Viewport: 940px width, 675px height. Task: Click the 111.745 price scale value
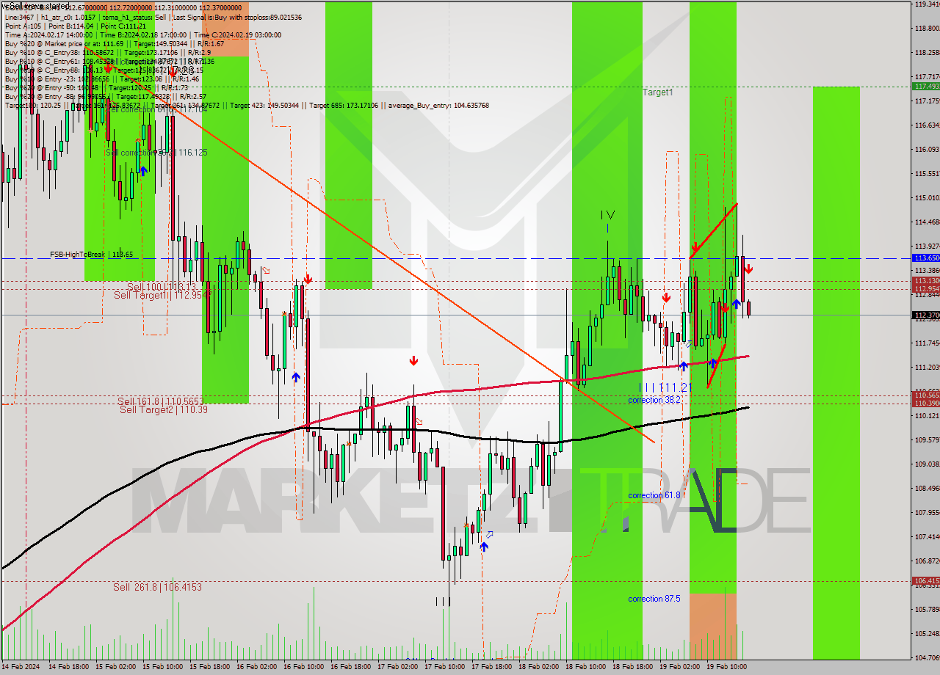[927, 343]
